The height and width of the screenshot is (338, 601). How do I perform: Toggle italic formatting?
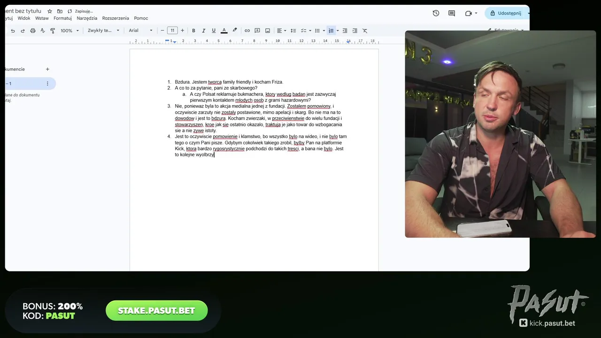click(203, 31)
